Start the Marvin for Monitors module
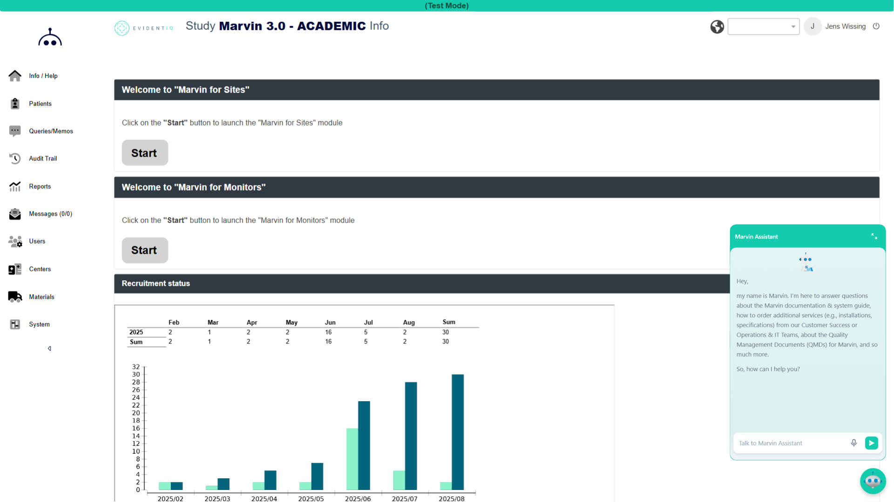Image resolution: width=894 pixels, height=502 pixels. (x=145, y=250)
